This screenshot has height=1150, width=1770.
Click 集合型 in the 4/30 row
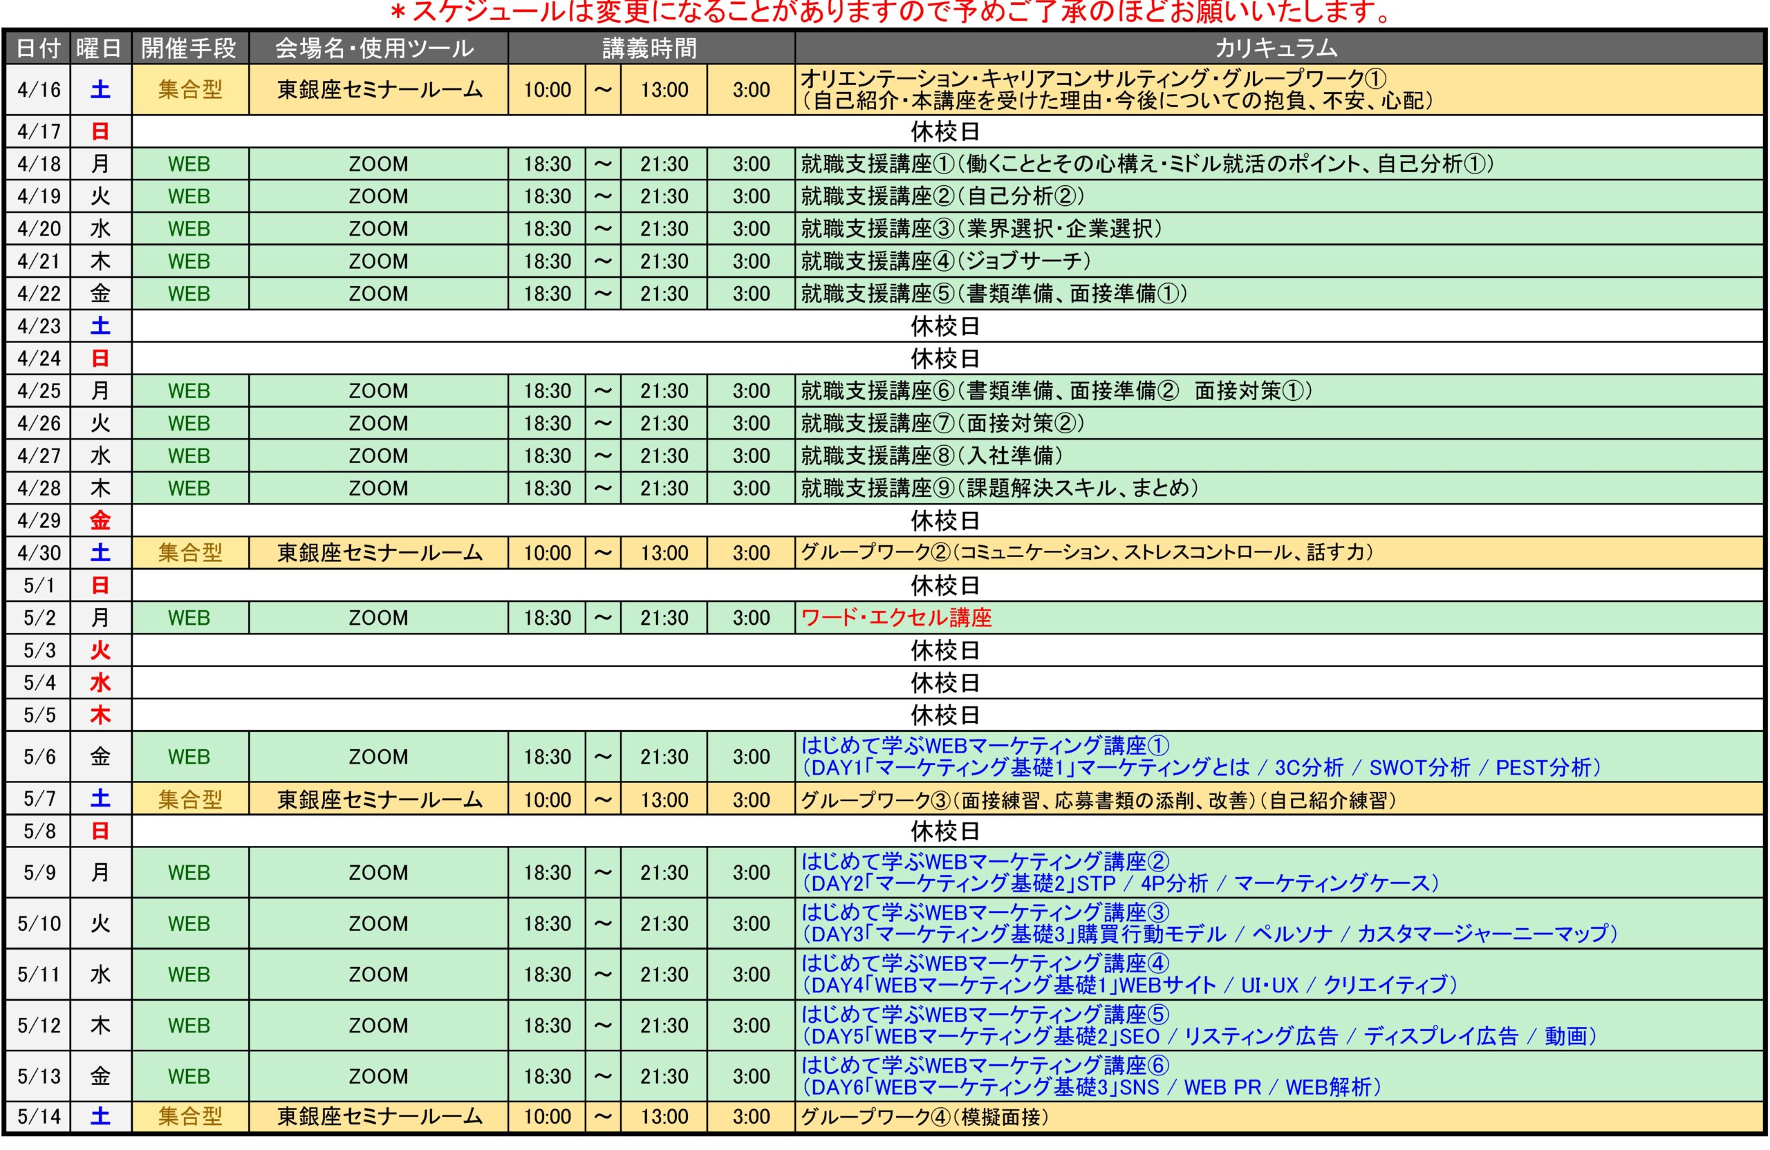point(189,553)
